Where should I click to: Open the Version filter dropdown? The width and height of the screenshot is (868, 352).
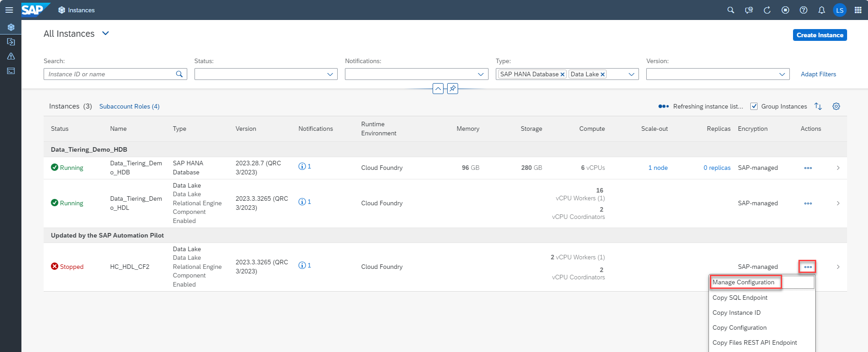(x=782, y=74)
